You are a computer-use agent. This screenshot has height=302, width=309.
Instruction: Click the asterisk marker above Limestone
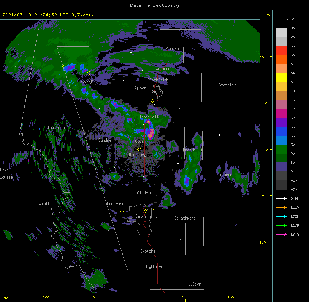[x=55, y=124]
